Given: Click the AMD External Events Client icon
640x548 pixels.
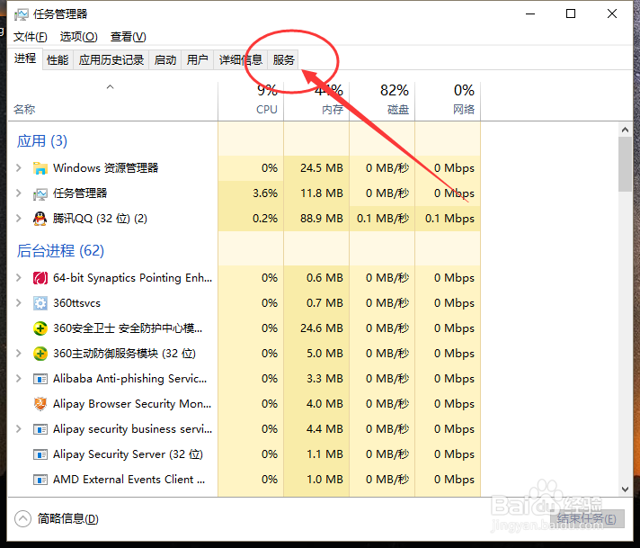Looking at the screenshot, I should pyautogui.click(x=40, y=480).
